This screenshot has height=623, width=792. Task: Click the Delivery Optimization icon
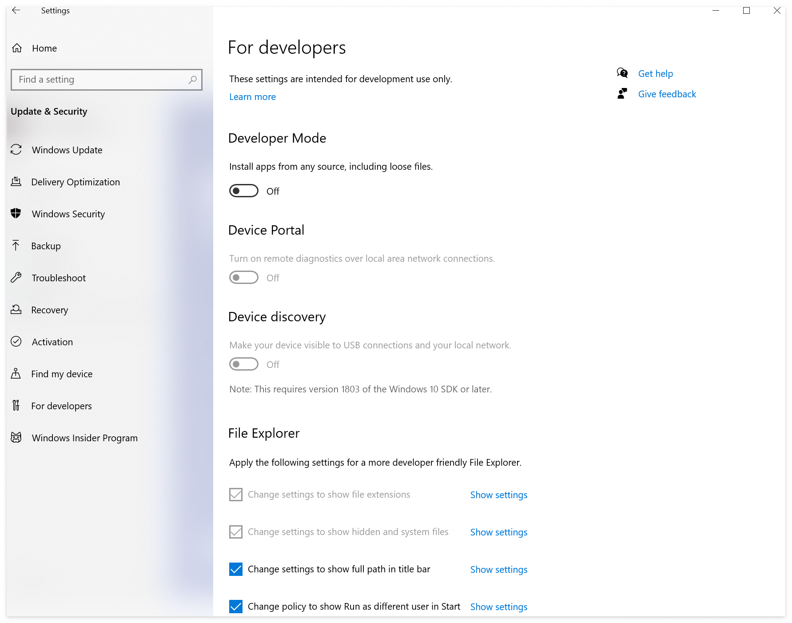pyautogui.click(x=16, y=182)
